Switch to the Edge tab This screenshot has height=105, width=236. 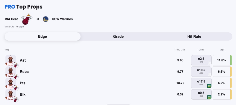coord(42,36)
